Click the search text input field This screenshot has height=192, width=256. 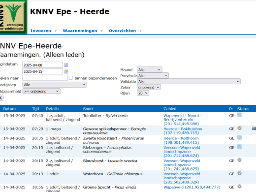click(x=45, y=78)
